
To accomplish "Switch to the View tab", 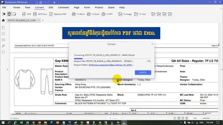I will [x=28, y=7].
